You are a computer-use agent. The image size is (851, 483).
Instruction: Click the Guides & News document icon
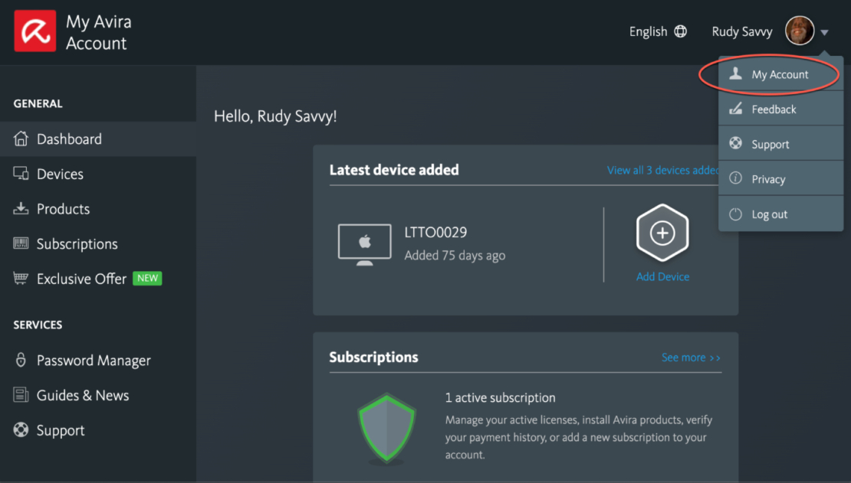[x=21, y=395]
